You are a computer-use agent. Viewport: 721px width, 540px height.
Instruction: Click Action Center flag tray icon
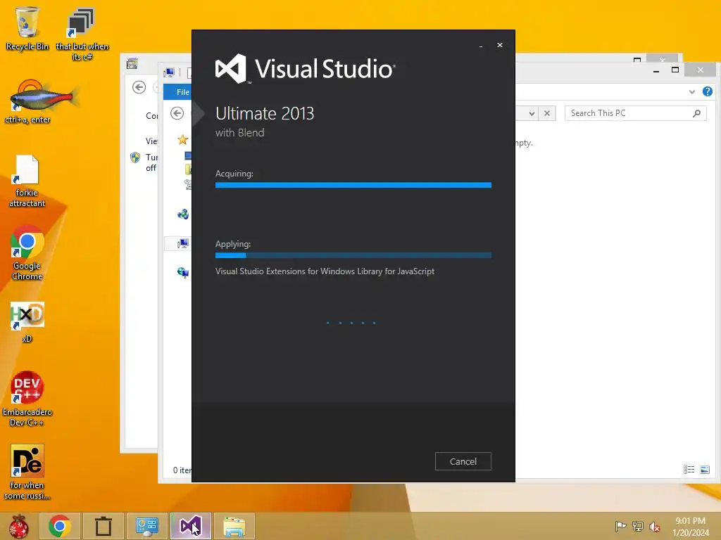pyautogui.click(x=620, y=526)
